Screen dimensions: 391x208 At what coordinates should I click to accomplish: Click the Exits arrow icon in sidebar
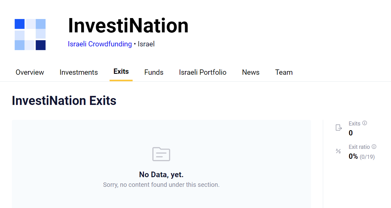coord(339,128)
